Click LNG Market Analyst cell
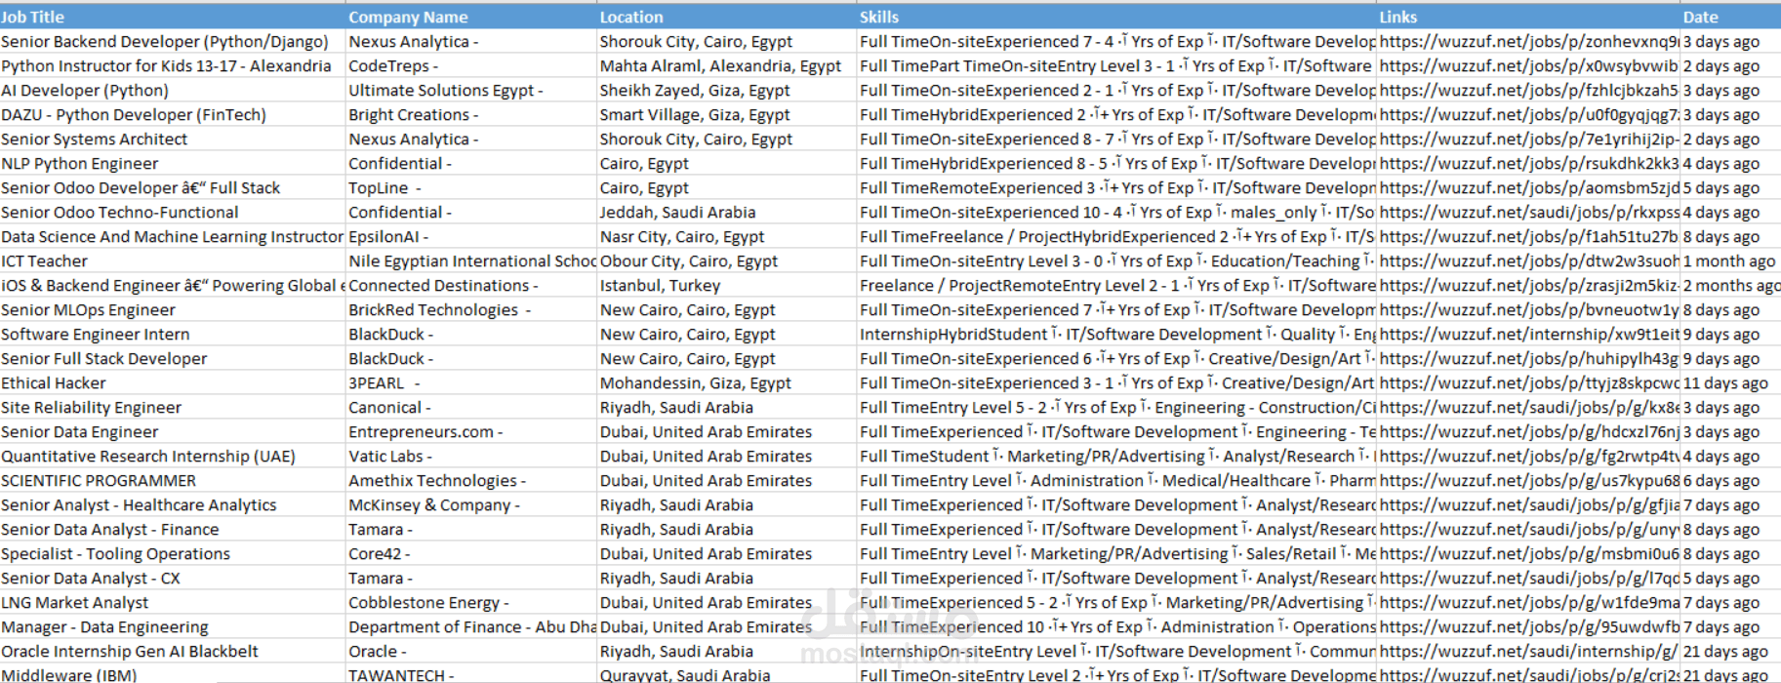 coord(173,602)
